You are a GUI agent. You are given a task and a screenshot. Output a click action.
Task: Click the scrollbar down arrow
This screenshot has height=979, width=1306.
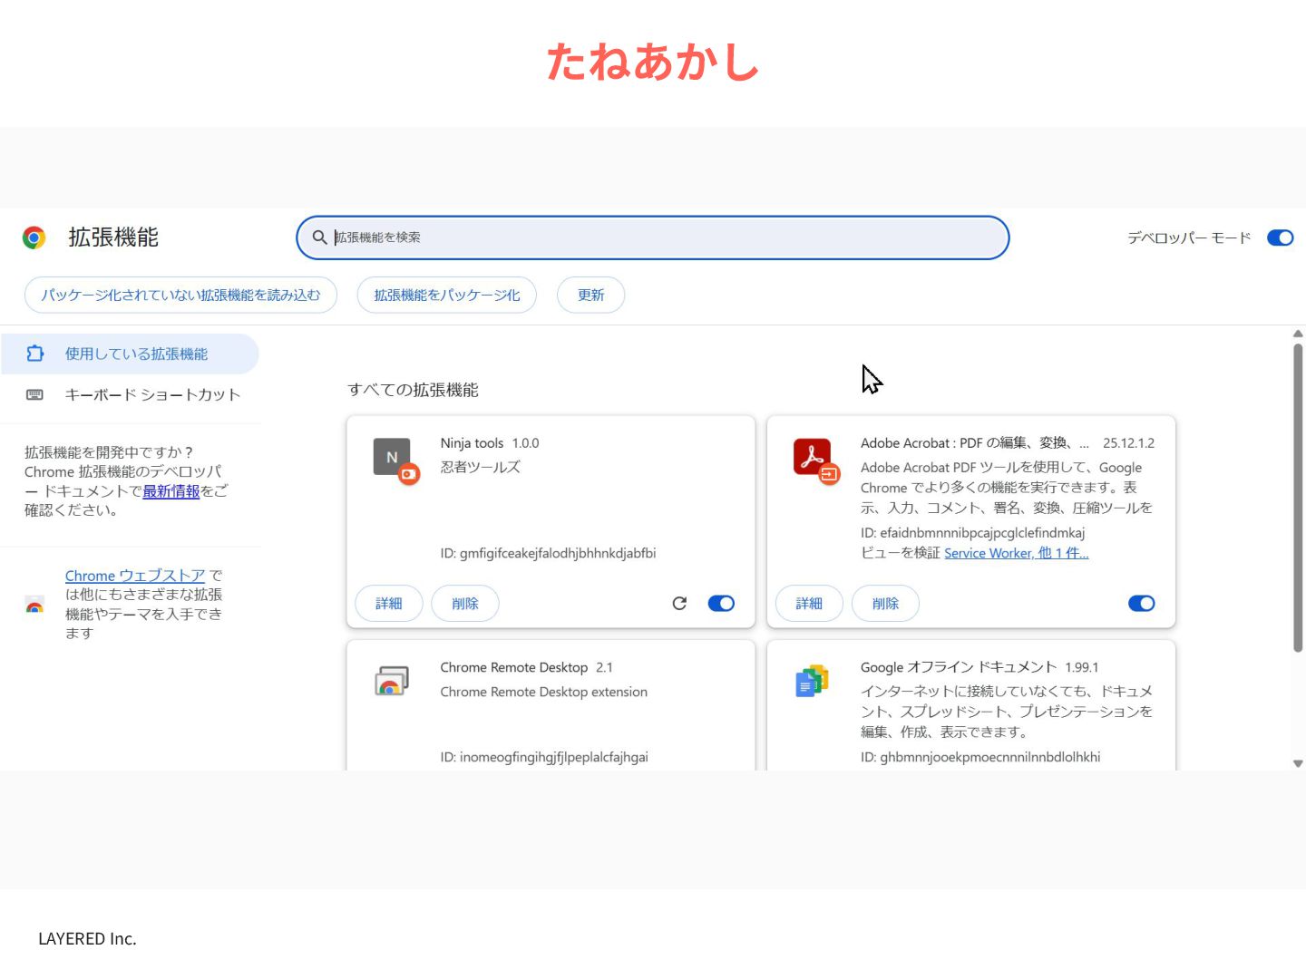[x=1298, y=764]
